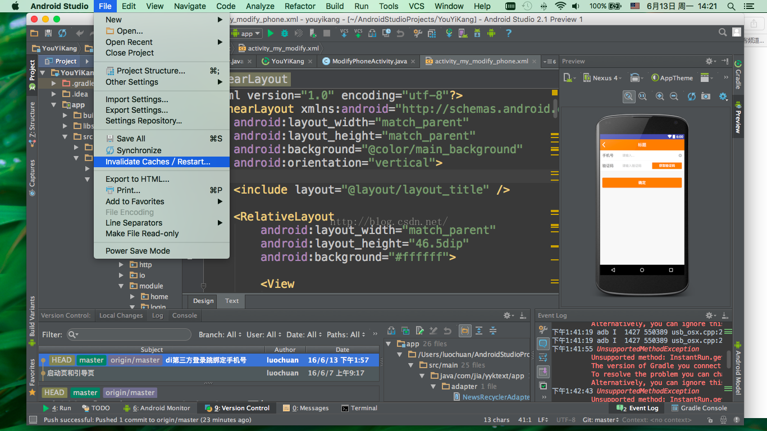Sync Project with Gradle Files icon
This screenshot has width=767, height=431.
[449, 34]
